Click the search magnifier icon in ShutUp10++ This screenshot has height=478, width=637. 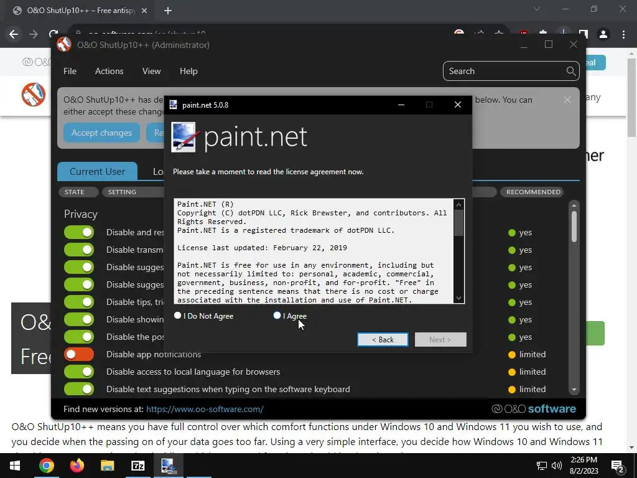[x=571, y=71]
